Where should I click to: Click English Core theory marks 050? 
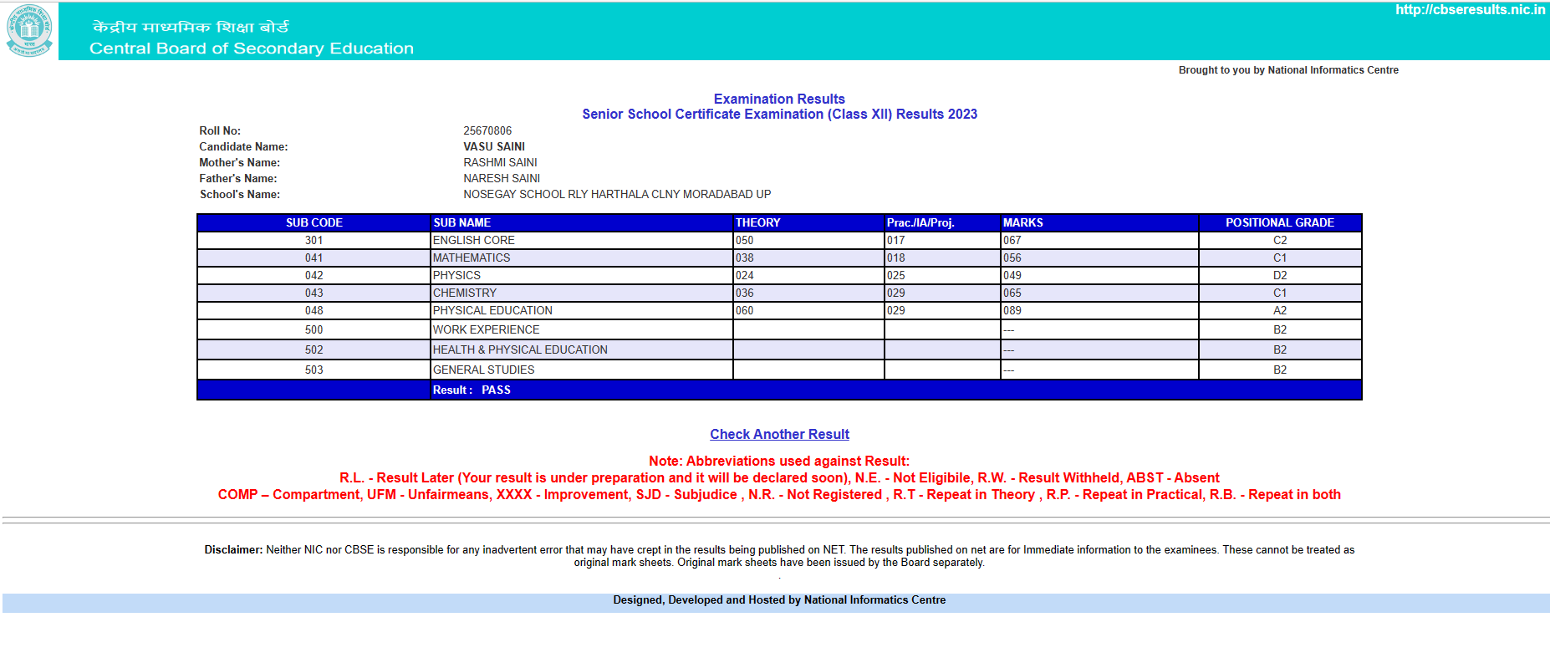coord(745,240)
